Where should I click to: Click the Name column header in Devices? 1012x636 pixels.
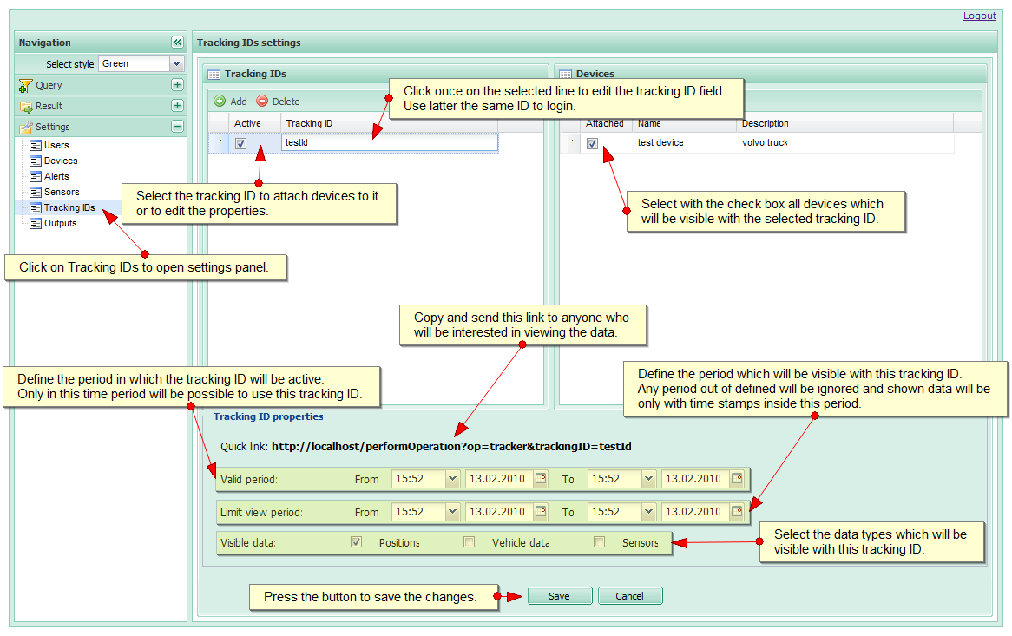point(684,123)
